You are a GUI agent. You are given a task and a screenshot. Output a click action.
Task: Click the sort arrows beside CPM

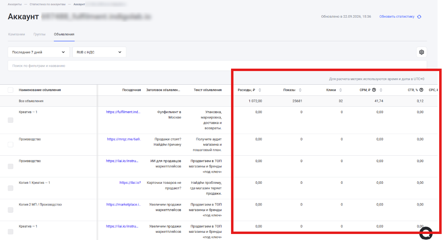381,90
